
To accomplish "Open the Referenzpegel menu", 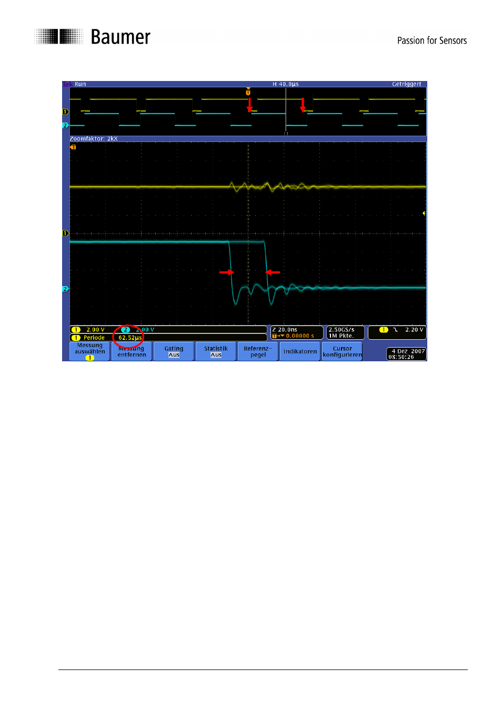I will [258, 351].
